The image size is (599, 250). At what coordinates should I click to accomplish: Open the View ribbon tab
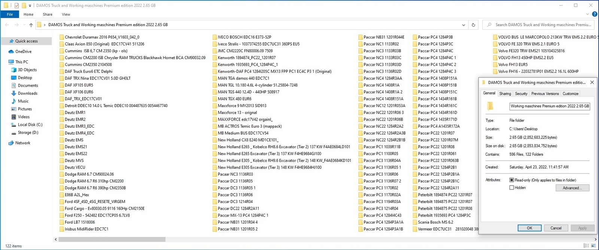(66, 14)
